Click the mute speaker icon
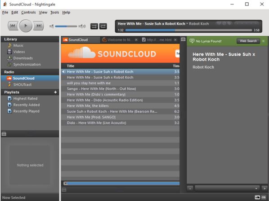The width and height of the screenshot is (269, 201). pyautogui.click(x=51, y=26)
